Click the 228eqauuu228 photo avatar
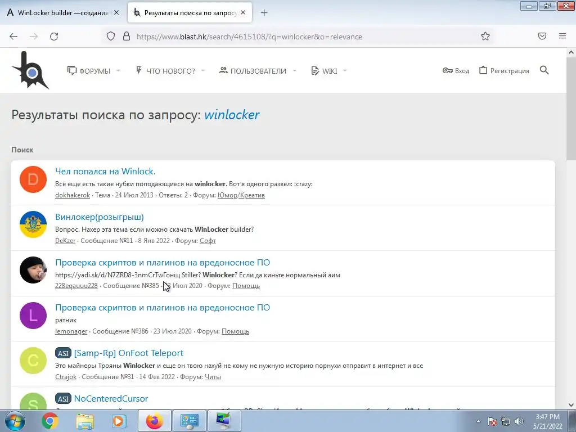 [x=33, y=270]
